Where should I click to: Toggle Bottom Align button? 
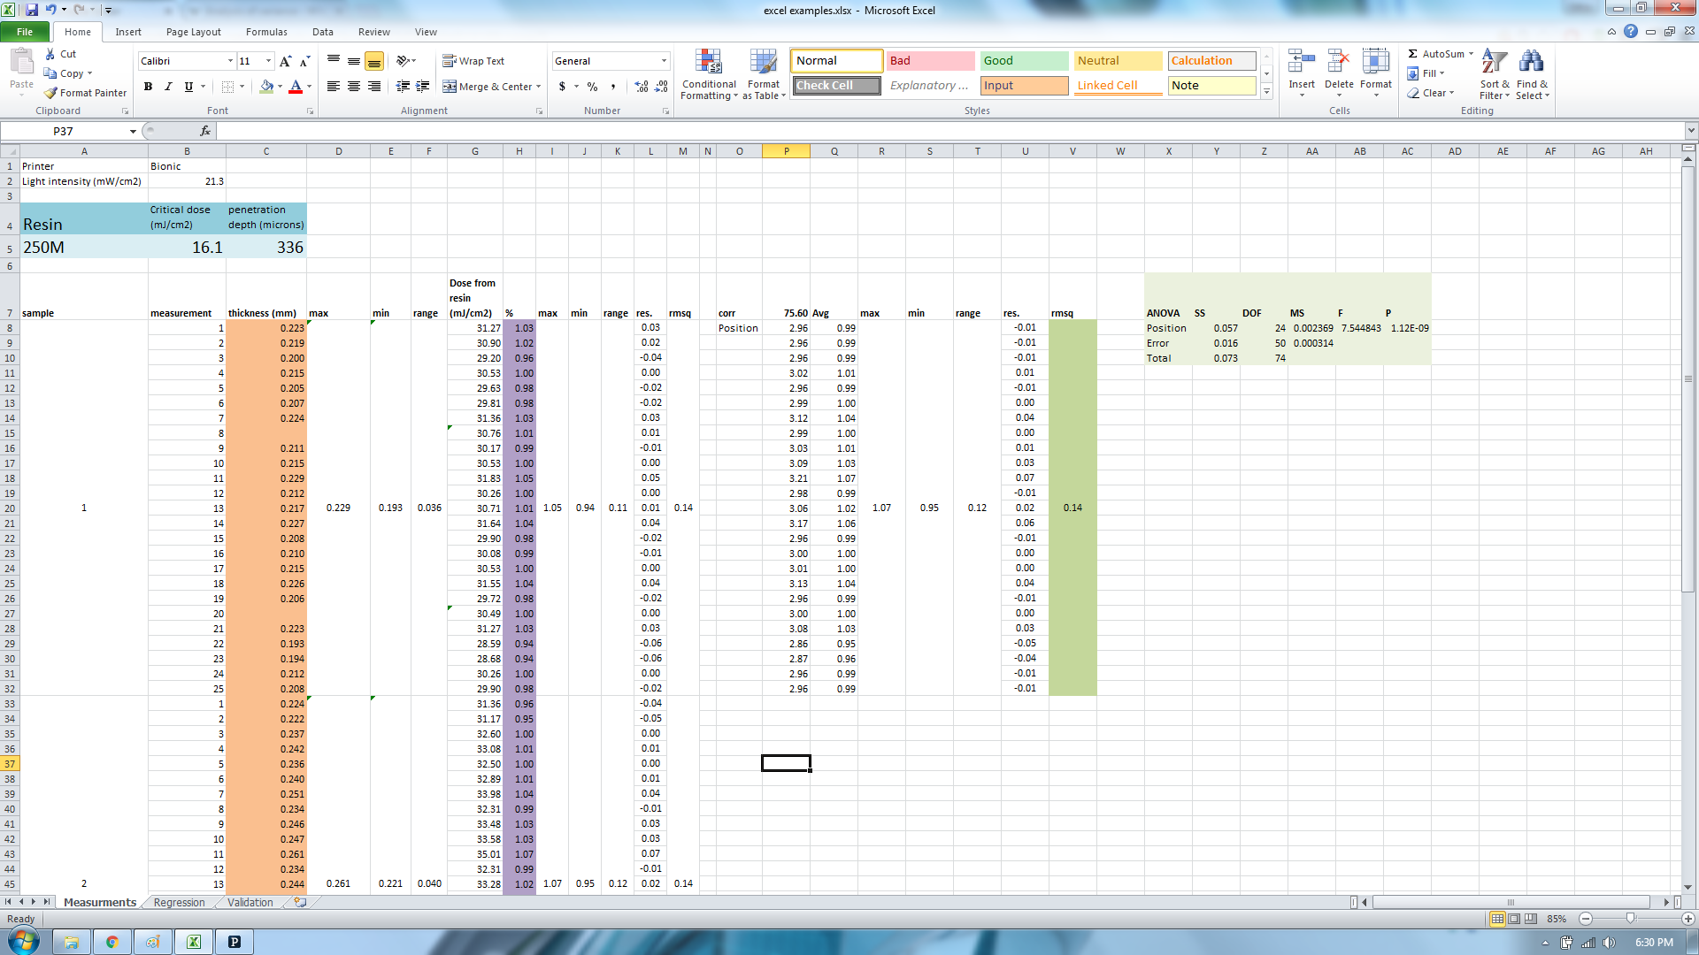[x=374, y=61]
